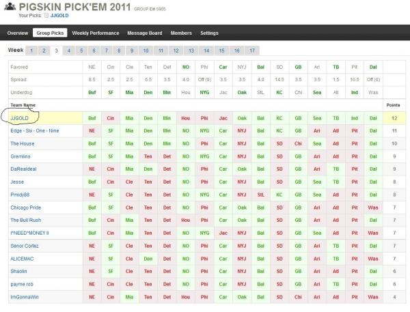Open the Message Board tab
The height and width of the screenshot is (312, 410).
click(143, 33)
